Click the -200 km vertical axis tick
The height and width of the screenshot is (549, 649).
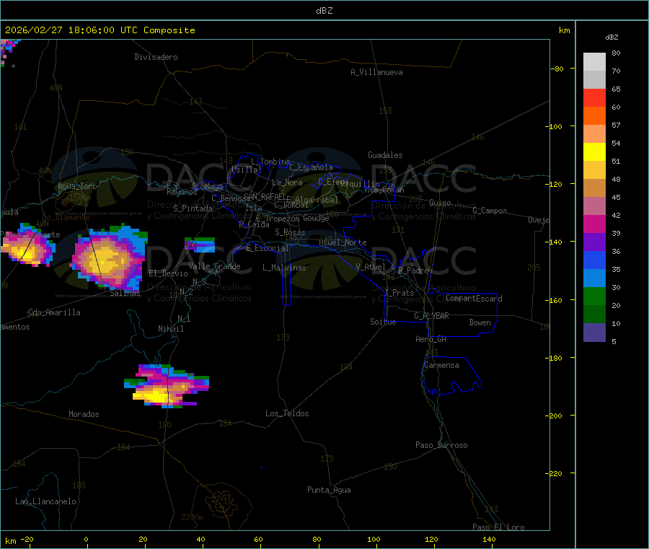(x=555, y=416)
